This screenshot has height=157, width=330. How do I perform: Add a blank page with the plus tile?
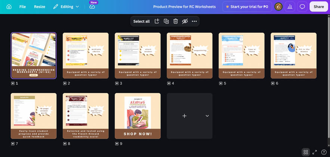tap(184, 116)
